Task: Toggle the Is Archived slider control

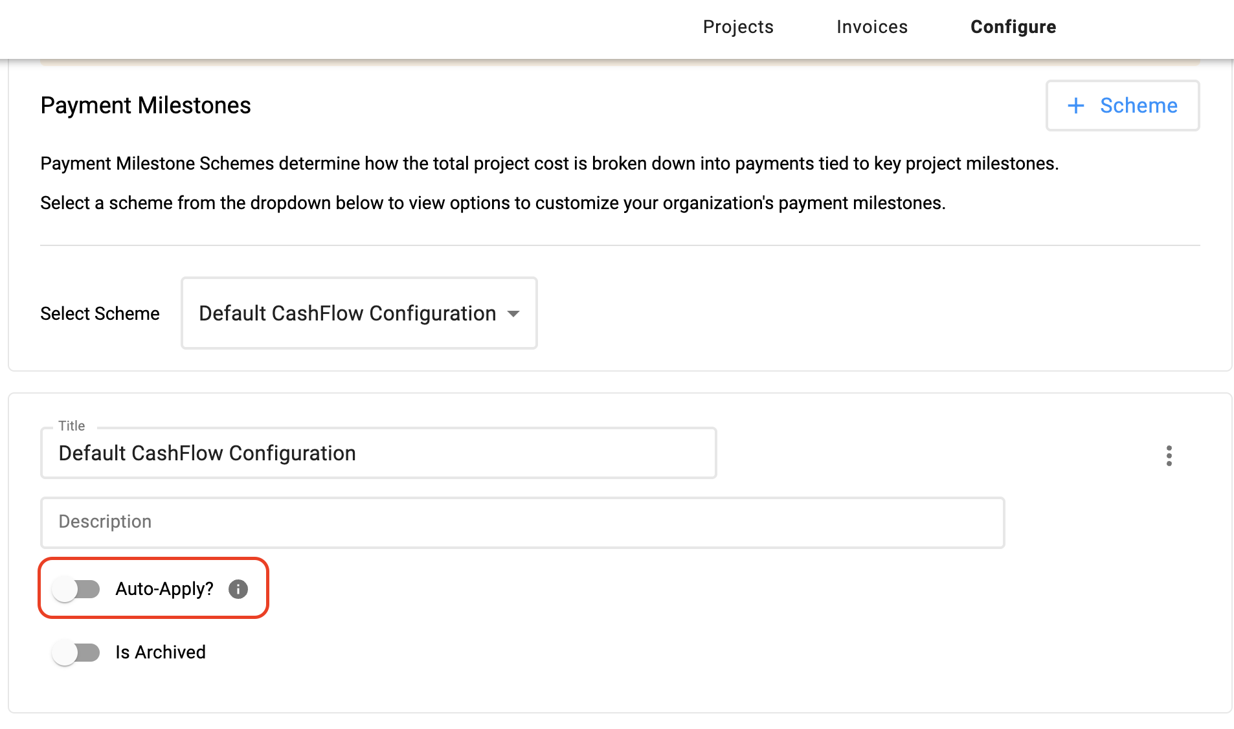Action: point(76,653)
